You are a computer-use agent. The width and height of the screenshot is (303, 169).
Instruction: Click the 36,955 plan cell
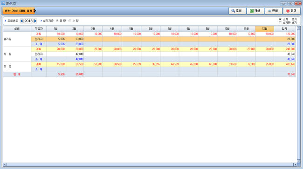point(151,64)
